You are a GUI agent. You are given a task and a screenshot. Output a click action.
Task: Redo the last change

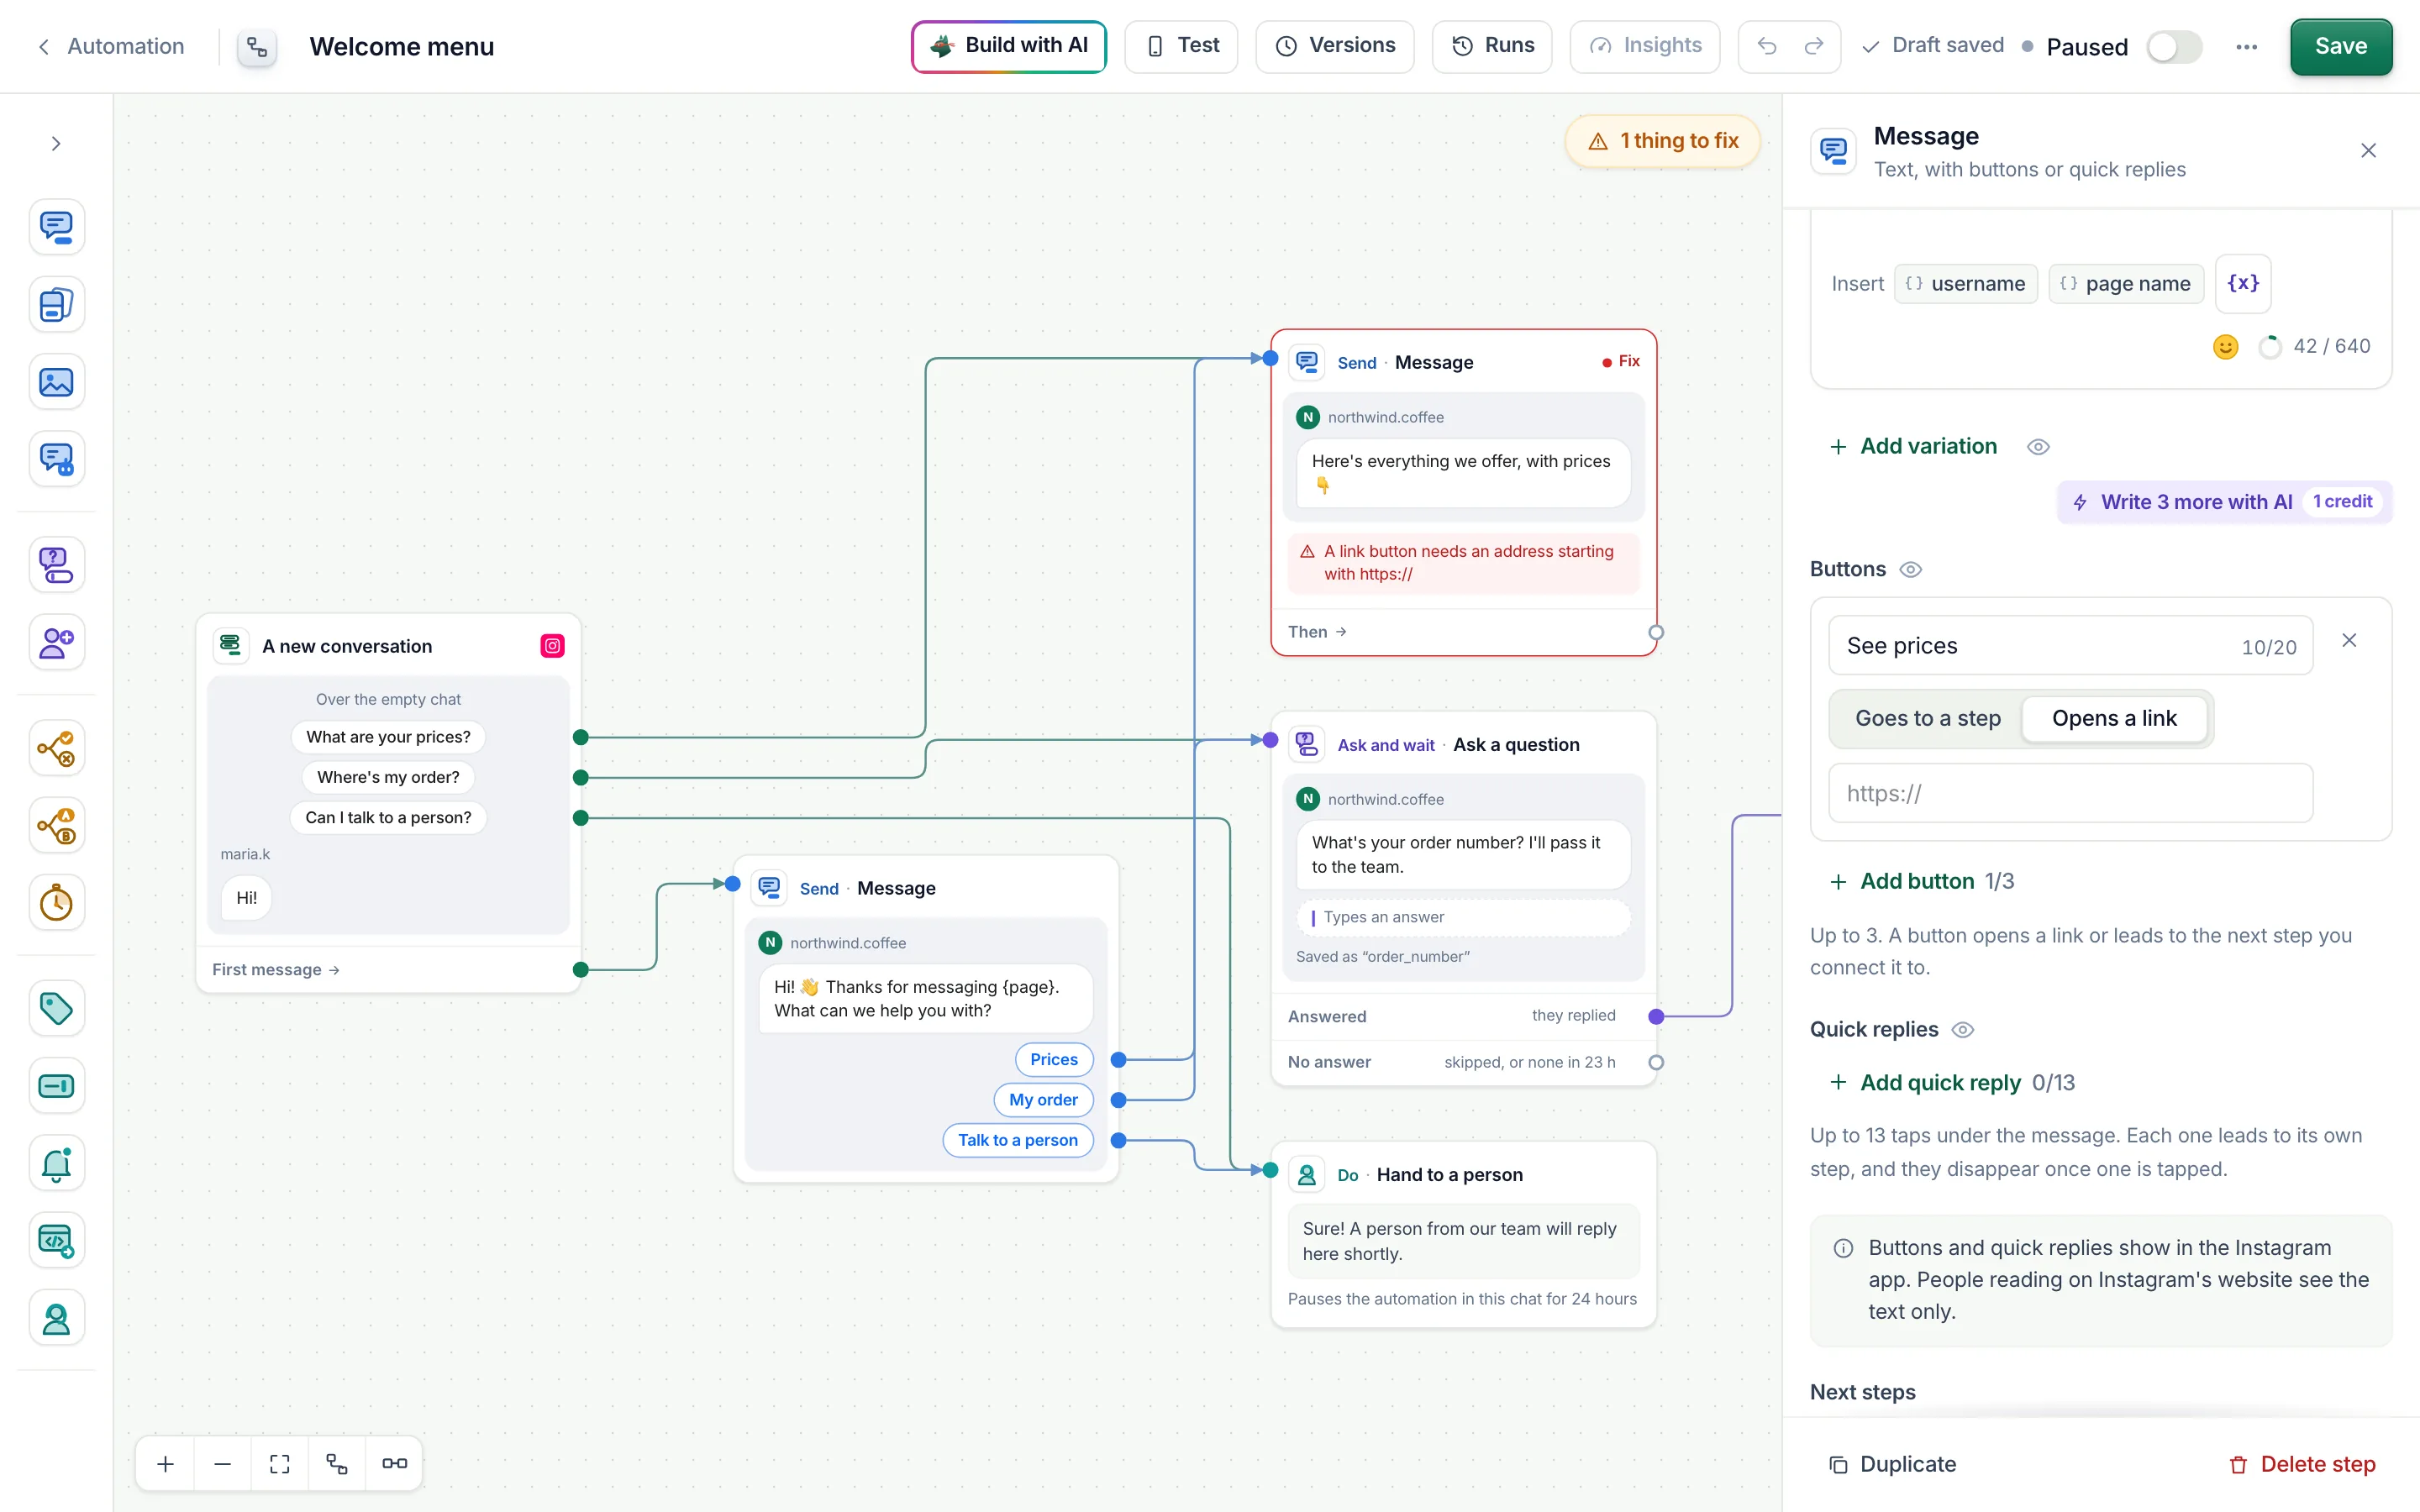coord(1814,46)
